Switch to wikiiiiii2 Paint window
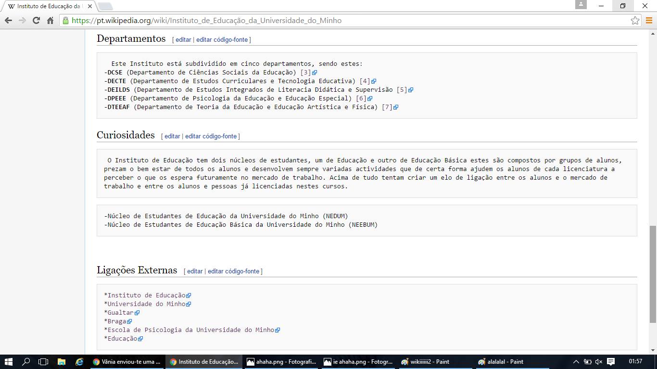Image resolution: width=657 pixels, height=369 pixels. (435, 362)
